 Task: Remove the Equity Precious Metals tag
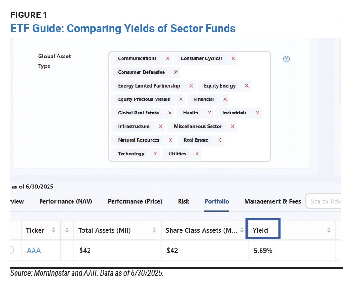tap(181, 99)
